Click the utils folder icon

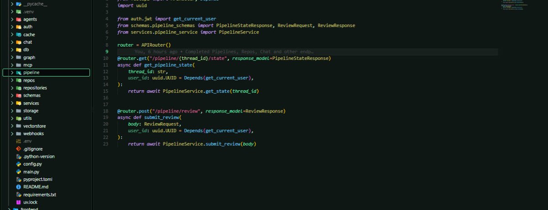[x=19, y=118]
